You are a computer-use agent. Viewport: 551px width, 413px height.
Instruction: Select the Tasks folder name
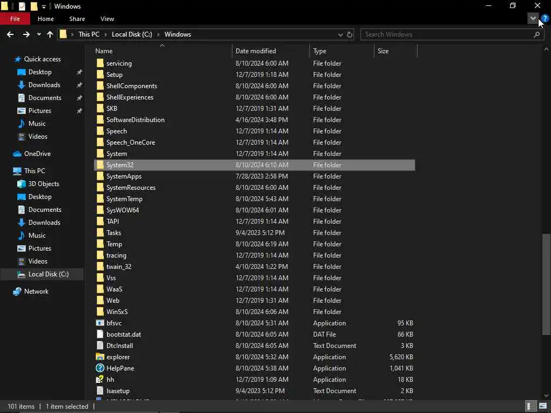click(x=114, y=232)
